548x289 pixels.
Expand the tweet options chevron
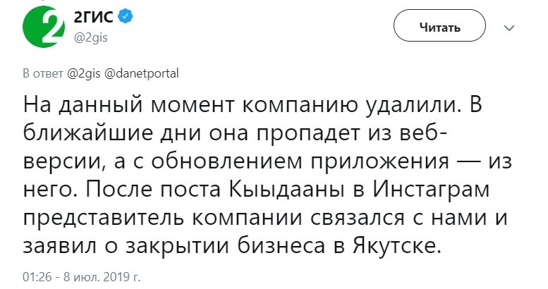509,28
